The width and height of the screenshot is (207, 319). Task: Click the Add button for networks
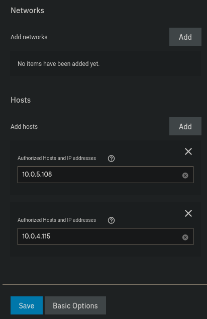tap(185, 37)
